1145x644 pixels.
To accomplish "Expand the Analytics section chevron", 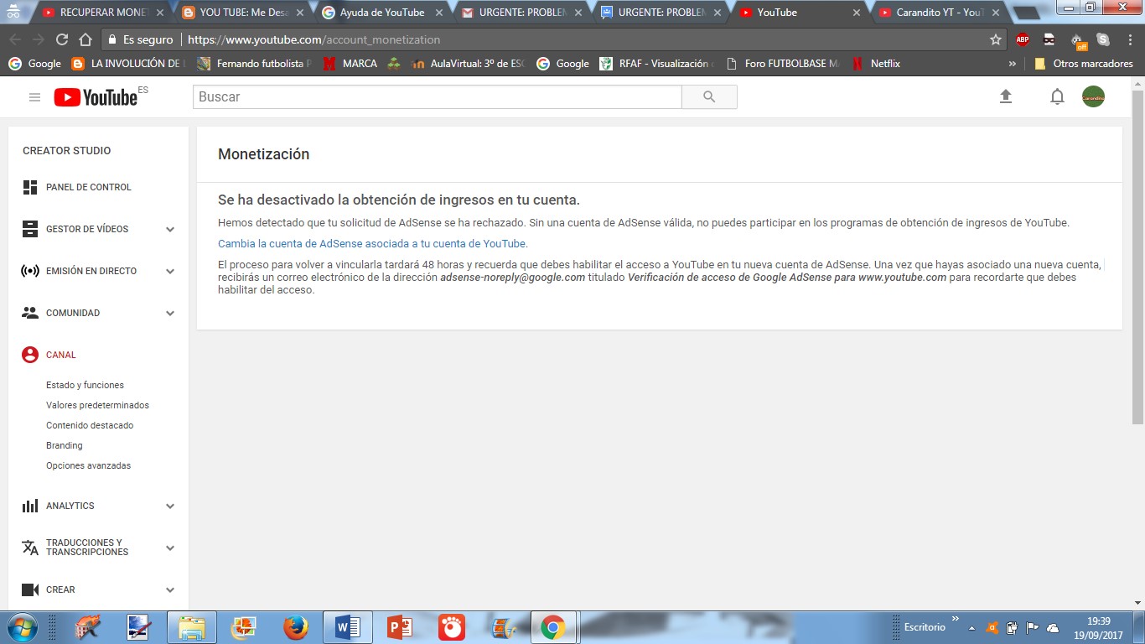I will click(170, 506).
